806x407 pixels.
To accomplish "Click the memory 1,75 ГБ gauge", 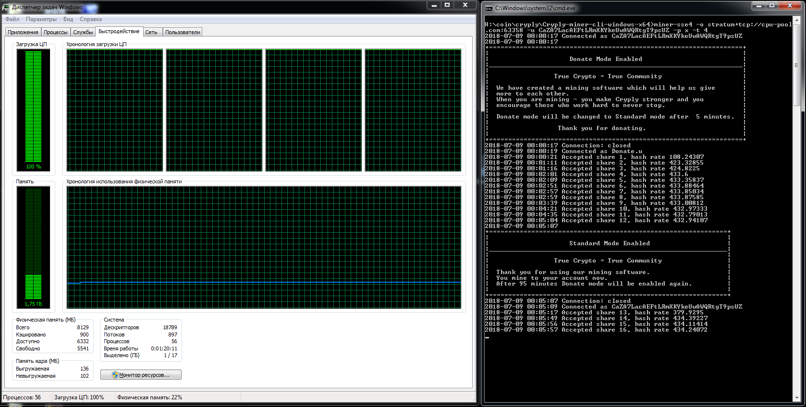I will 34,247.
